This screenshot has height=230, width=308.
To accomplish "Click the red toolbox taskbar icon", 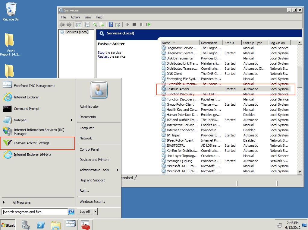I will click(x=86, y=225).
